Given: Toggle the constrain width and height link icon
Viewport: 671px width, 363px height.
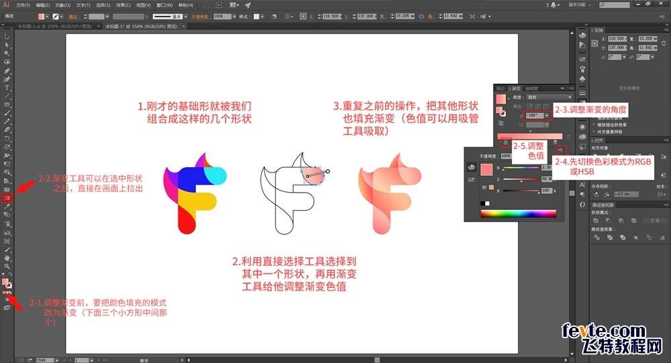Looking at the screenshot, I should coord(421,16).
